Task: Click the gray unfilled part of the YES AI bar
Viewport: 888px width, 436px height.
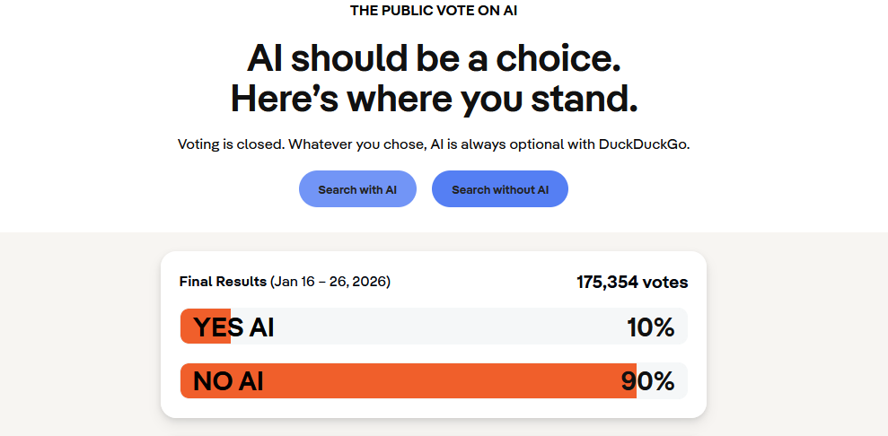Action: pos(449,327)
